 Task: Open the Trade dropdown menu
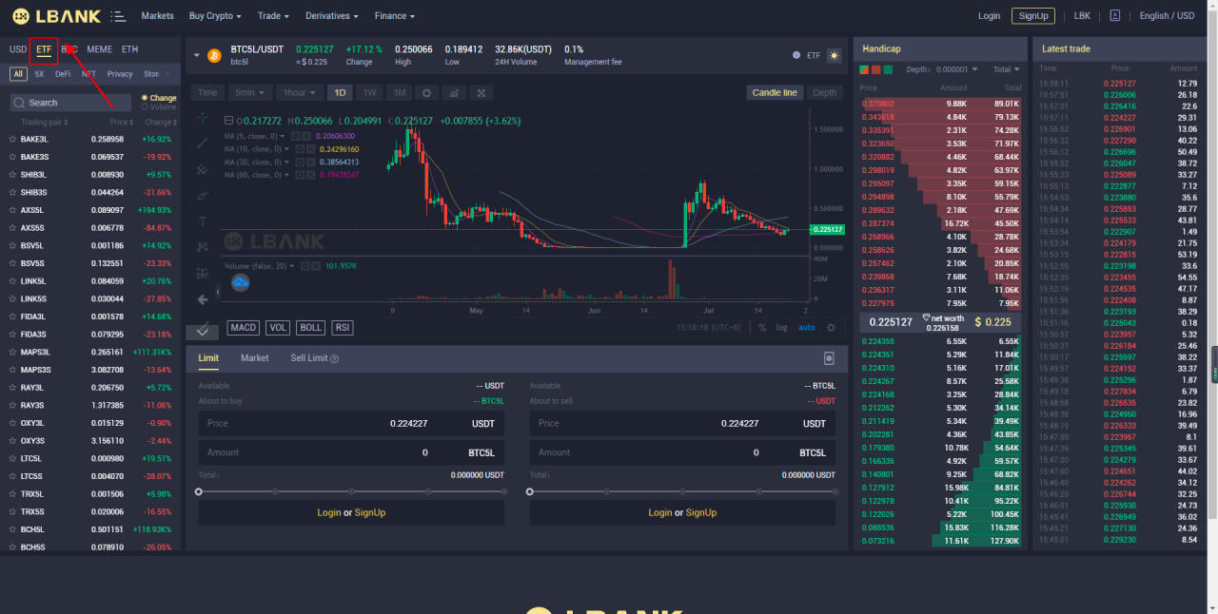274,16
